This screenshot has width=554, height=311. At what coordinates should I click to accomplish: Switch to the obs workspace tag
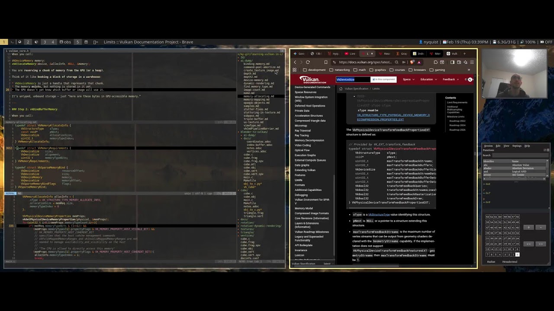(66, 42)
